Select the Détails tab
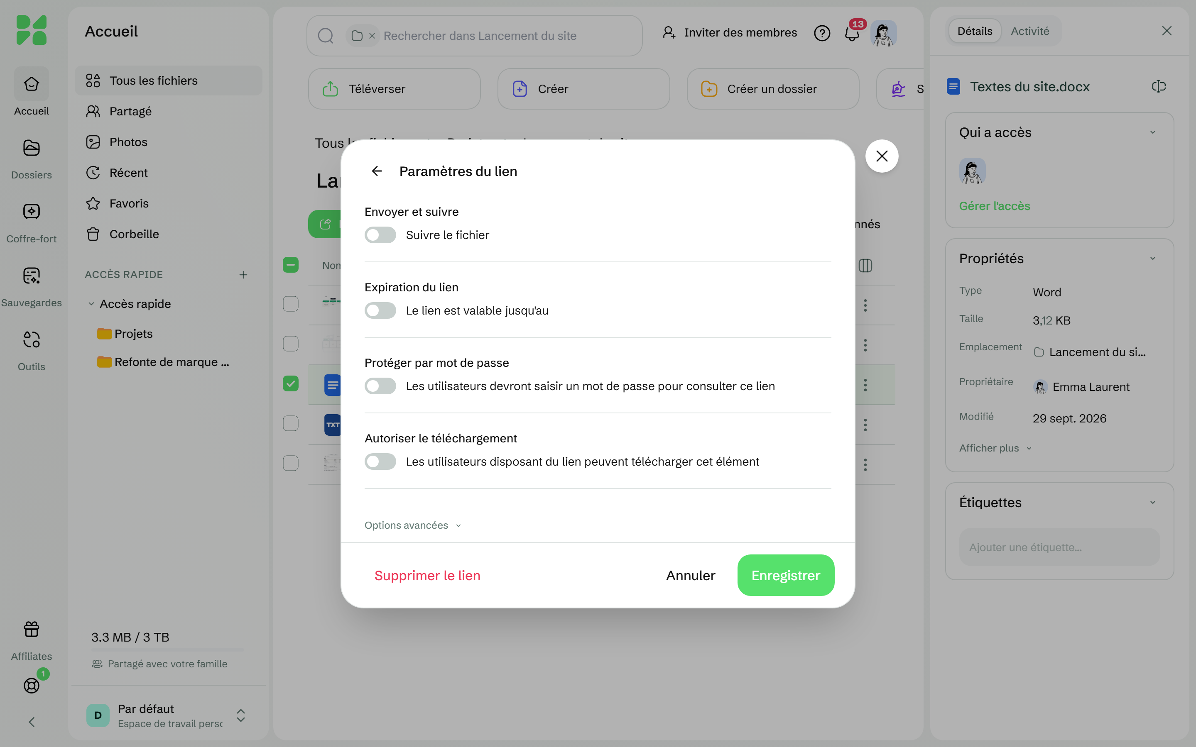 pyautogui.click(x=975, y=31)
